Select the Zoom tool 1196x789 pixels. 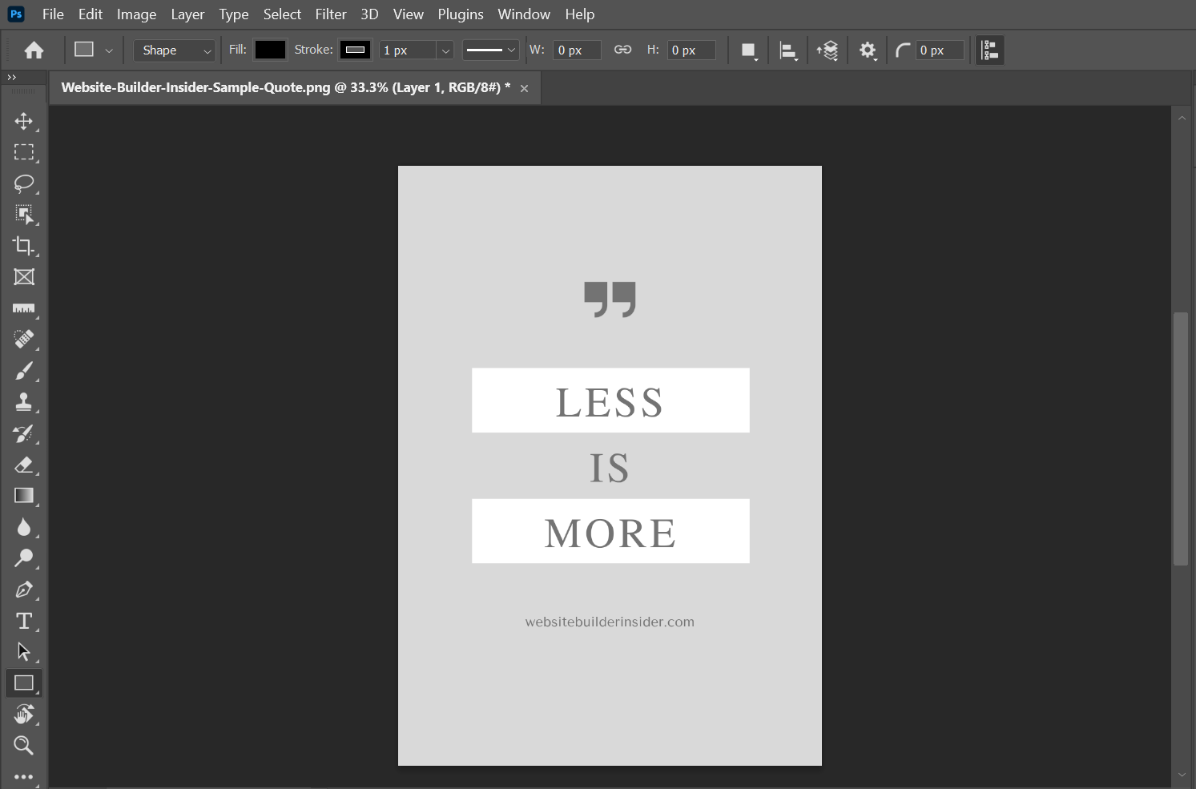(x=23, y=746)
